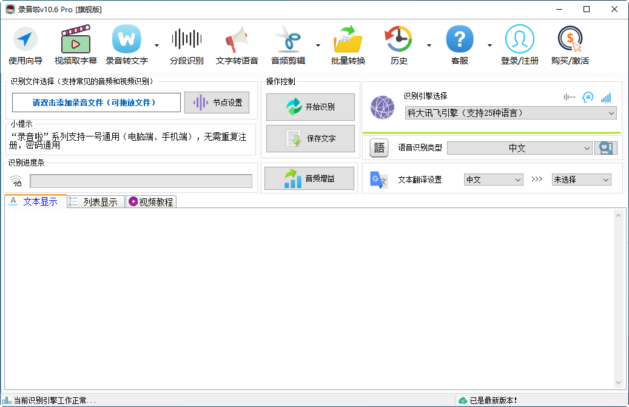Click the audio waveform icon above engine dropdown

point(569,97)
